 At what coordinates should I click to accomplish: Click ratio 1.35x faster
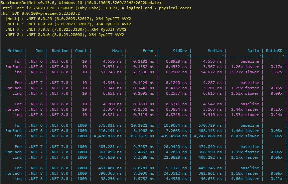pyautogui.click(x=245, y=152)
